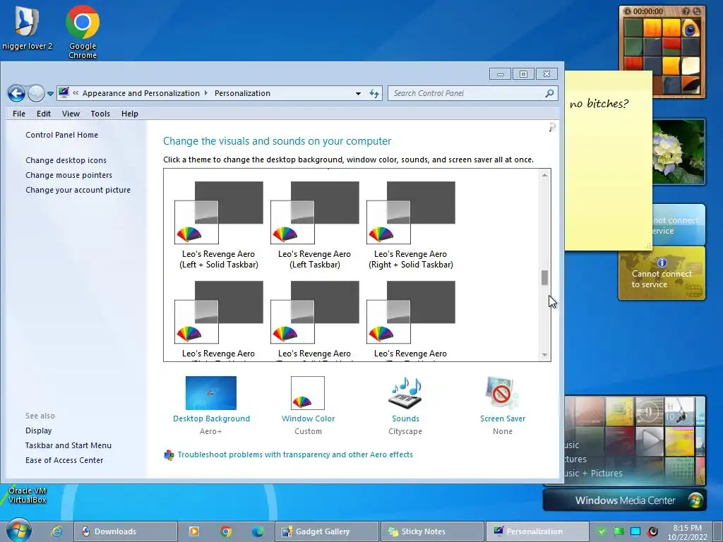Viewport: 723px width, 542px height.
Task: Click the Forward navigation arrow button
Action: pyautogui.click(x=36, y=94)
